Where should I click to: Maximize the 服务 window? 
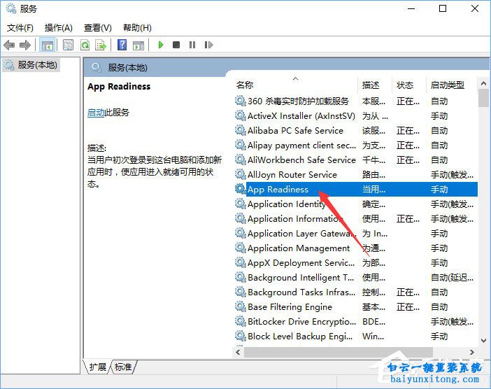point(443,8)
